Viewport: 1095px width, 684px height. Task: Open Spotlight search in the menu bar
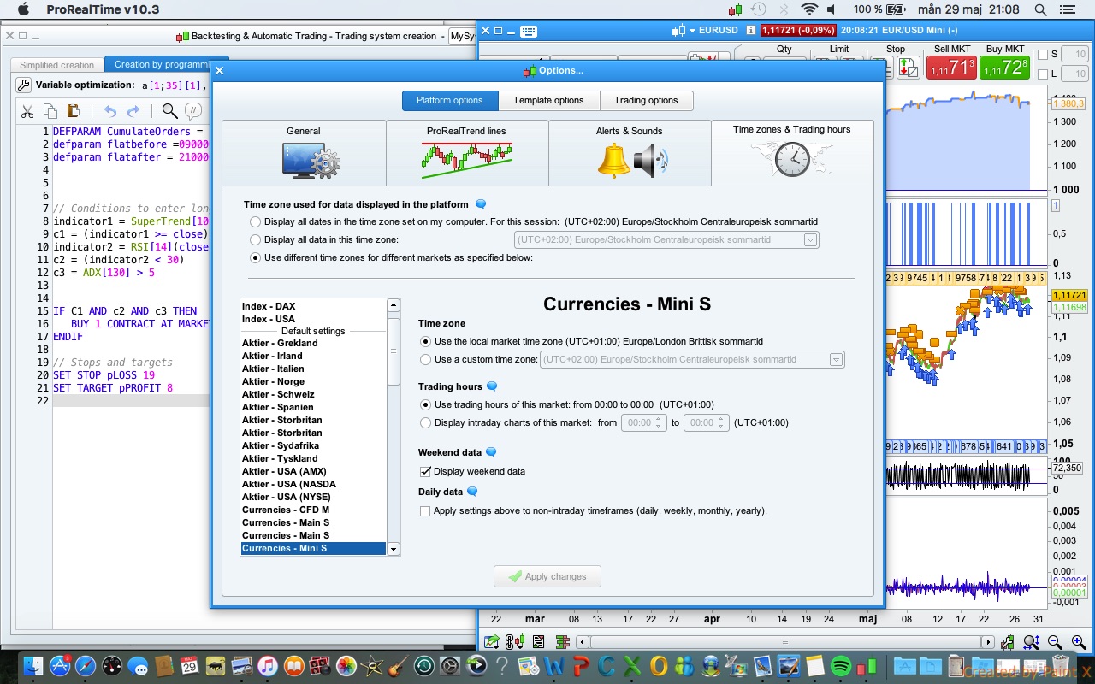1040,9
